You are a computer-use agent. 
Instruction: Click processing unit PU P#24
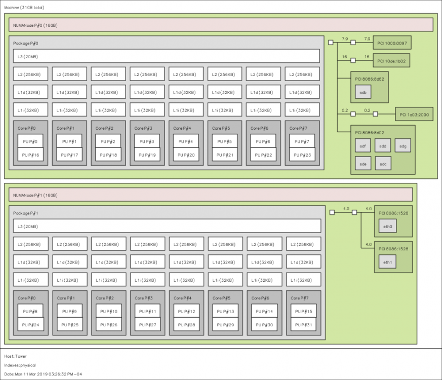[31, 324]
